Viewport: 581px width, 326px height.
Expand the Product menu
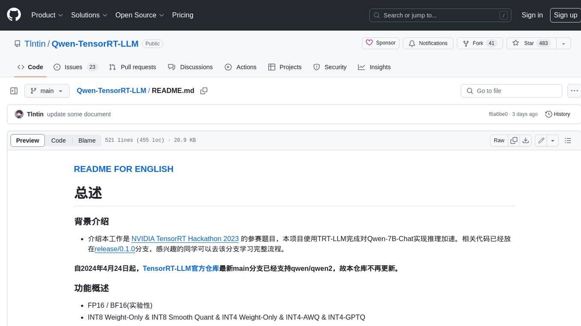47,15
